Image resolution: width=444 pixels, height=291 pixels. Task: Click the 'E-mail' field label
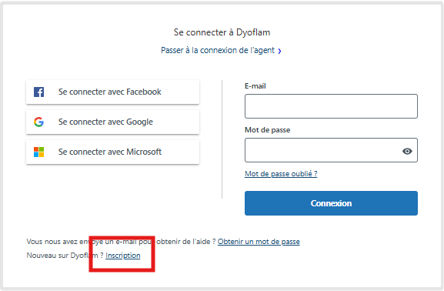pyautogui.click(x=255, y=86)
